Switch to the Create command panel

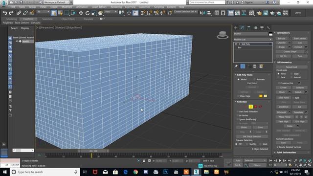point(236,28)
